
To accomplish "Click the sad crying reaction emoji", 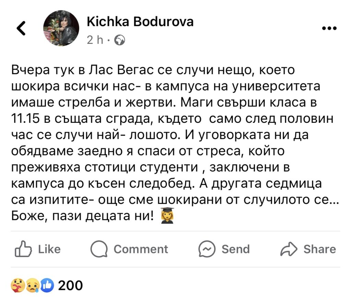I will pos(33,285).
